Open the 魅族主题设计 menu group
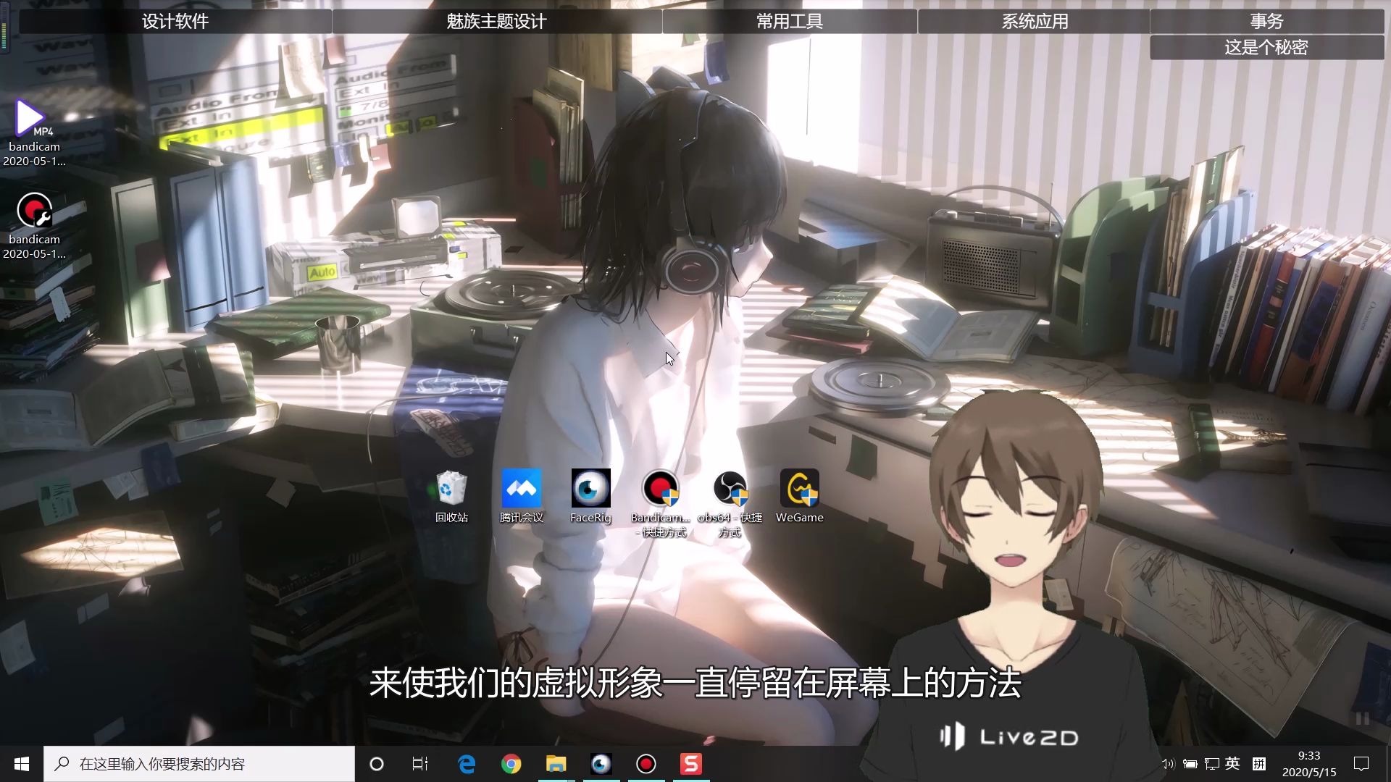The height and width of the screenshot is (782, 1391). [496, 21]
